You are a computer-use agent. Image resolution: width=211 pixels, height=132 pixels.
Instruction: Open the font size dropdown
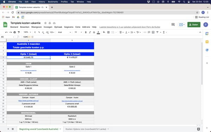coord(78,32)
